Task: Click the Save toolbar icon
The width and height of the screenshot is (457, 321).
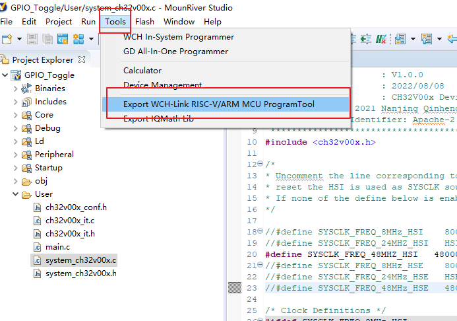Action: click(x=31, y=40)
